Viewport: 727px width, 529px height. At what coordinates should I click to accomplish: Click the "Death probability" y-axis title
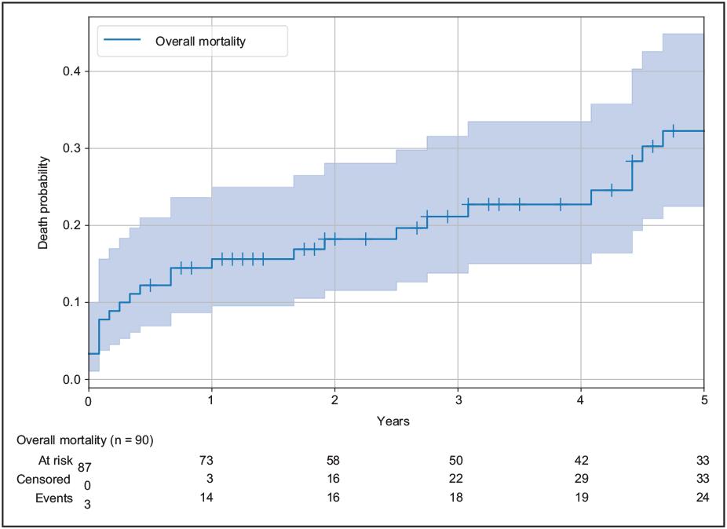pos(44,203)
